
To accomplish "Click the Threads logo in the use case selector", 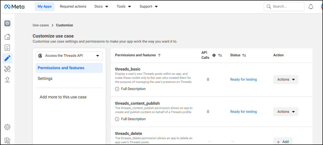I will [40, 56].
